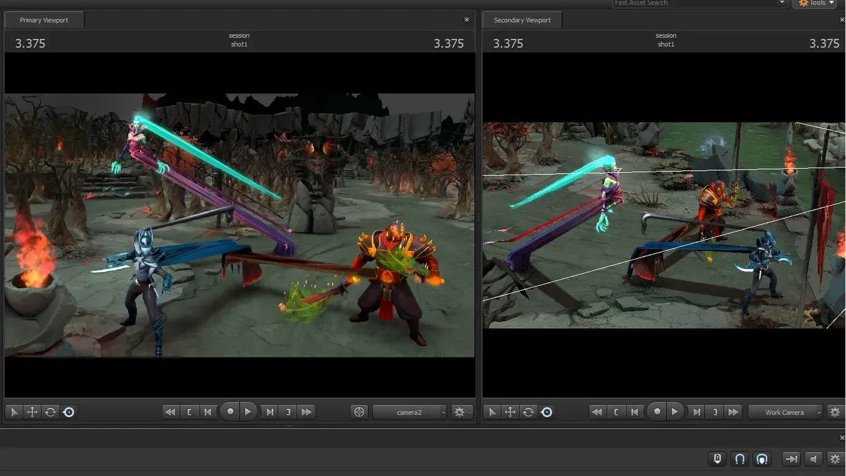Viewport: 846px width, 476px height.
Task: Click the left bracket button in Secondary Viewport
Action: tap(616, 412)
